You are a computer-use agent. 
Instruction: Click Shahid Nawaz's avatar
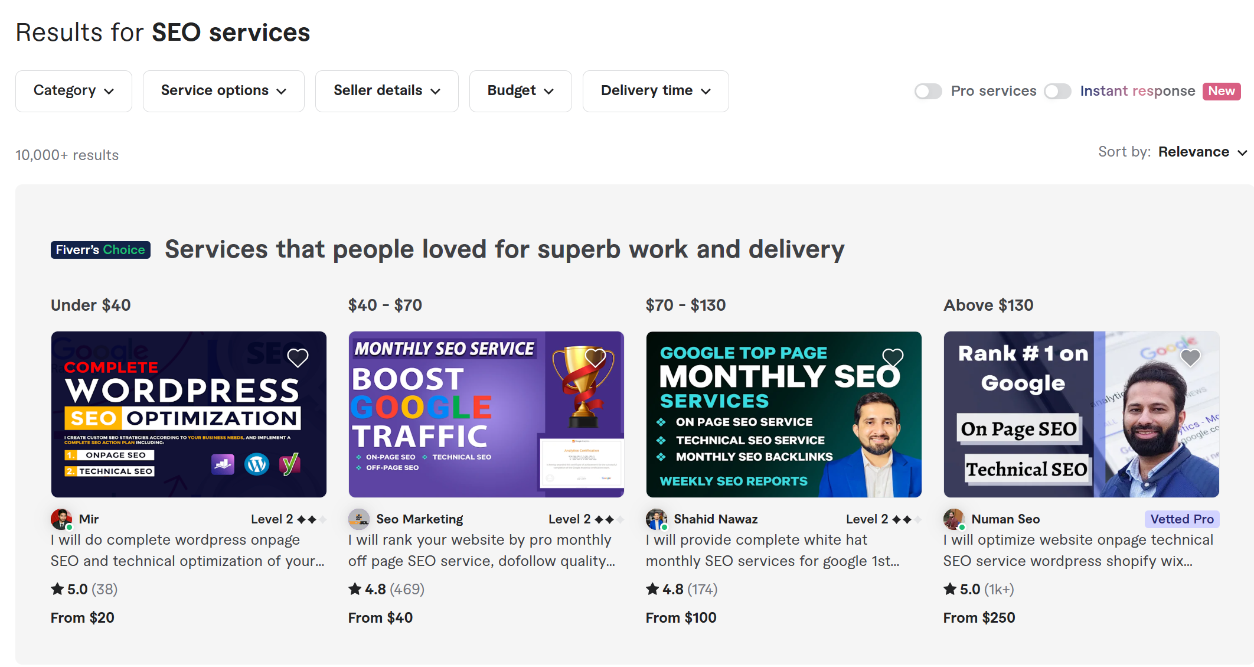click(654, 519)
